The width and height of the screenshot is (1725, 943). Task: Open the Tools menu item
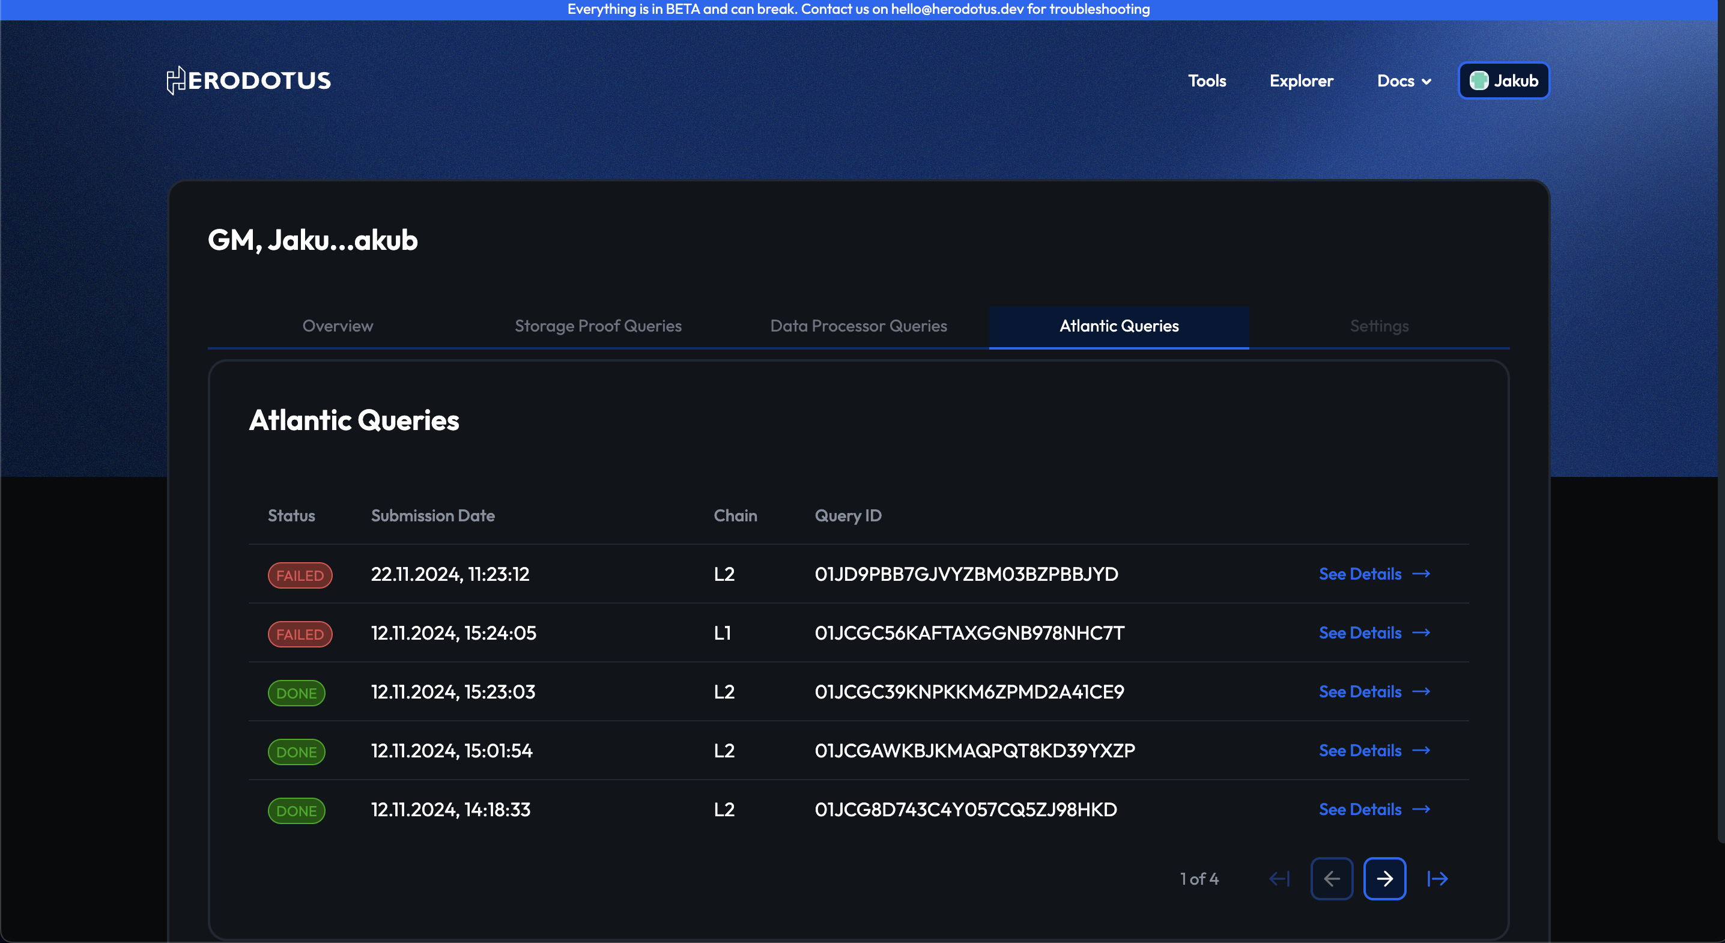[x=1207, y=80]
